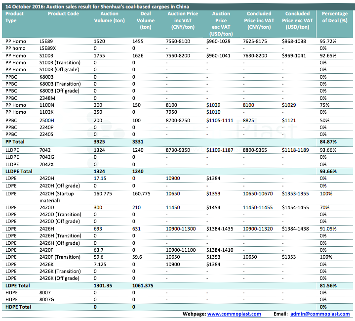Select the 1061.375 LDPE deal volume cell
This screenshot has width=355, height=321.
[145, 286]
